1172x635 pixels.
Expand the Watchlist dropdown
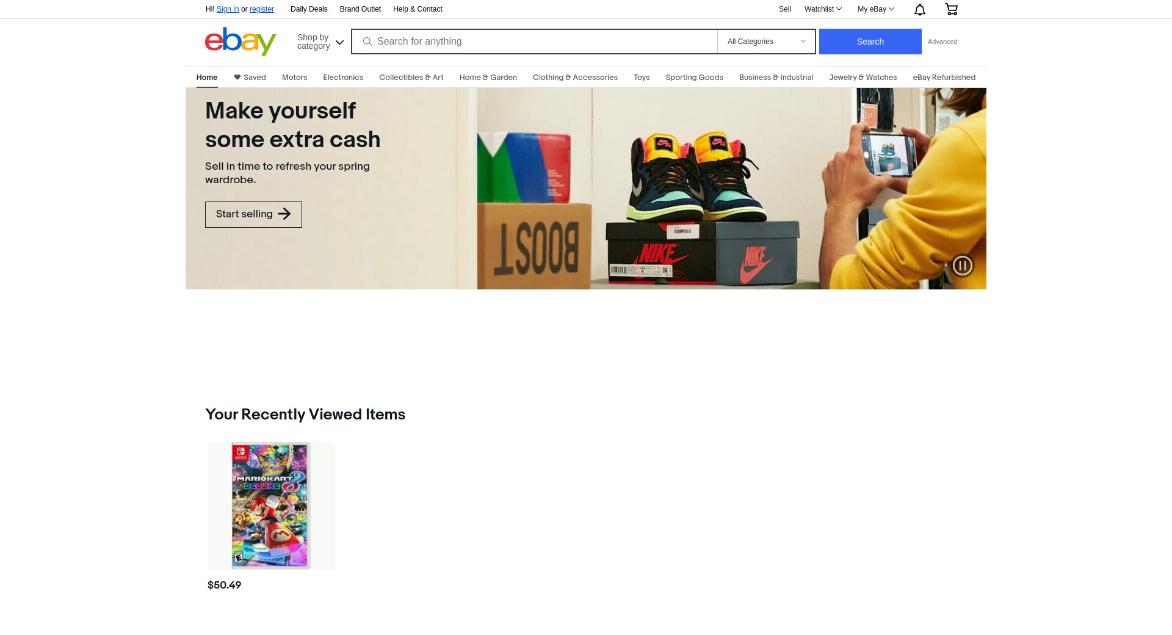pyautogui.click(x=823, y=9)
